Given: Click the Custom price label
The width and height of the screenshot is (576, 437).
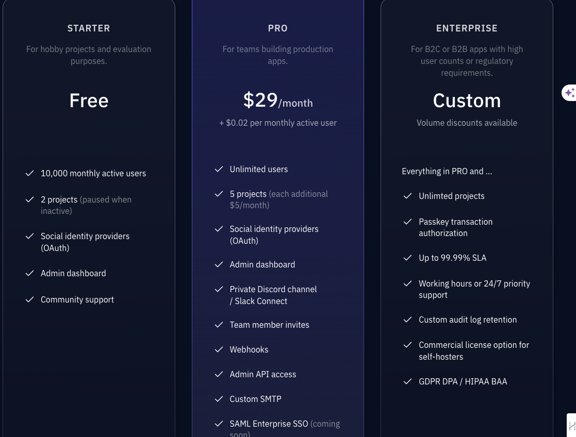Looking at the screenshot, I should [x=467, y=100].
